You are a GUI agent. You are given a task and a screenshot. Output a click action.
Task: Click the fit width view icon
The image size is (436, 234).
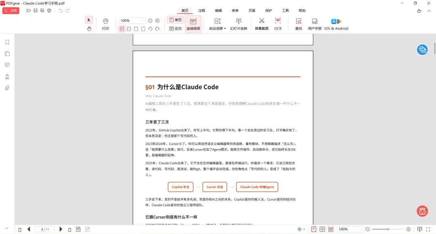pos(136,29)
